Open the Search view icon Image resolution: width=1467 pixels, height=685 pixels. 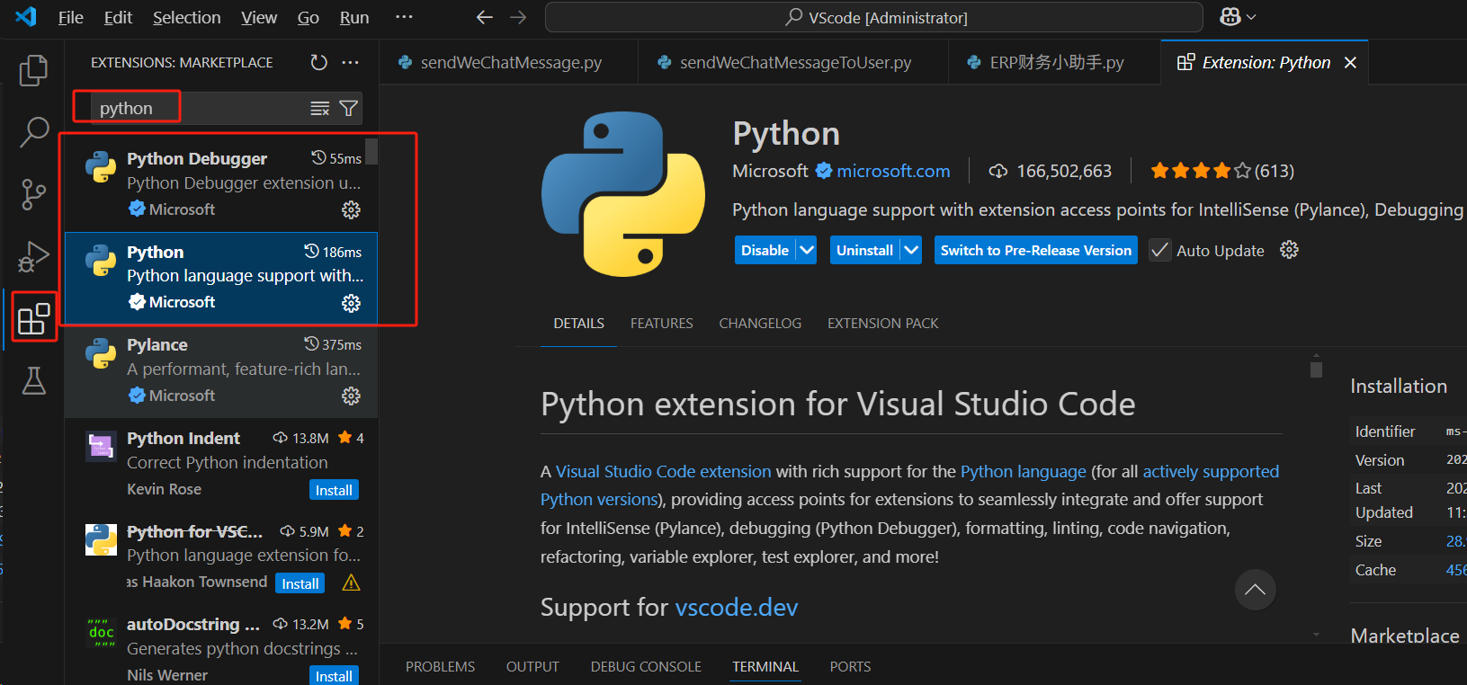[x=33, y=132]
